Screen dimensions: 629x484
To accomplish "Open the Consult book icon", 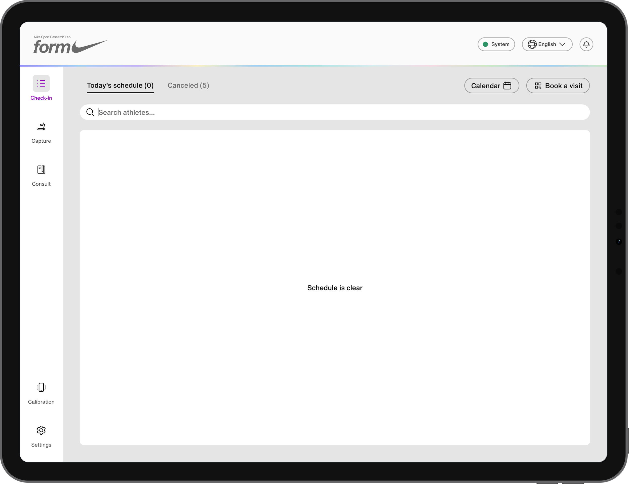I will [41, 169].
